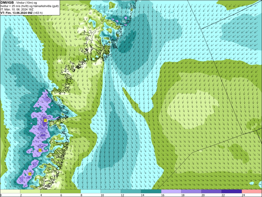The height and width of the screenshot is (197, 262).
Task: Select the light lavender 16–18 m/s legend swatch
Action: point(171,191)
